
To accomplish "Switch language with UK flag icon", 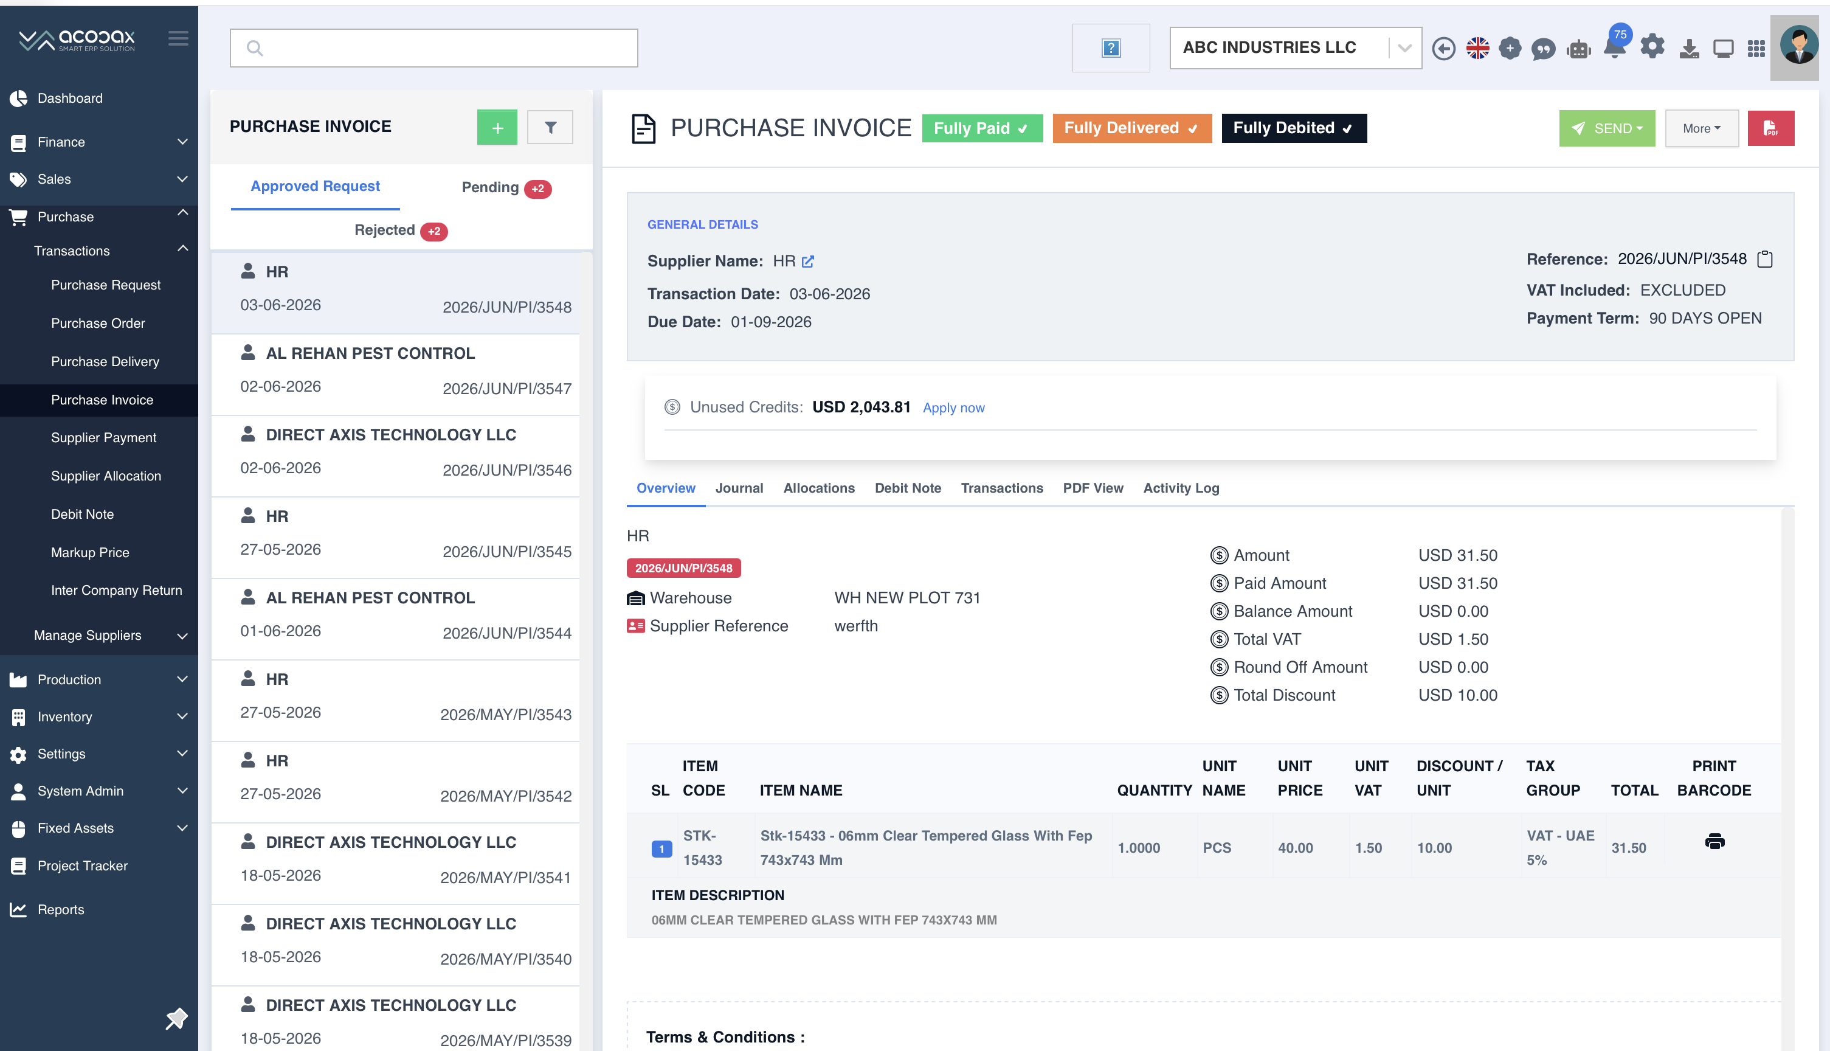I will (1477, 49).
